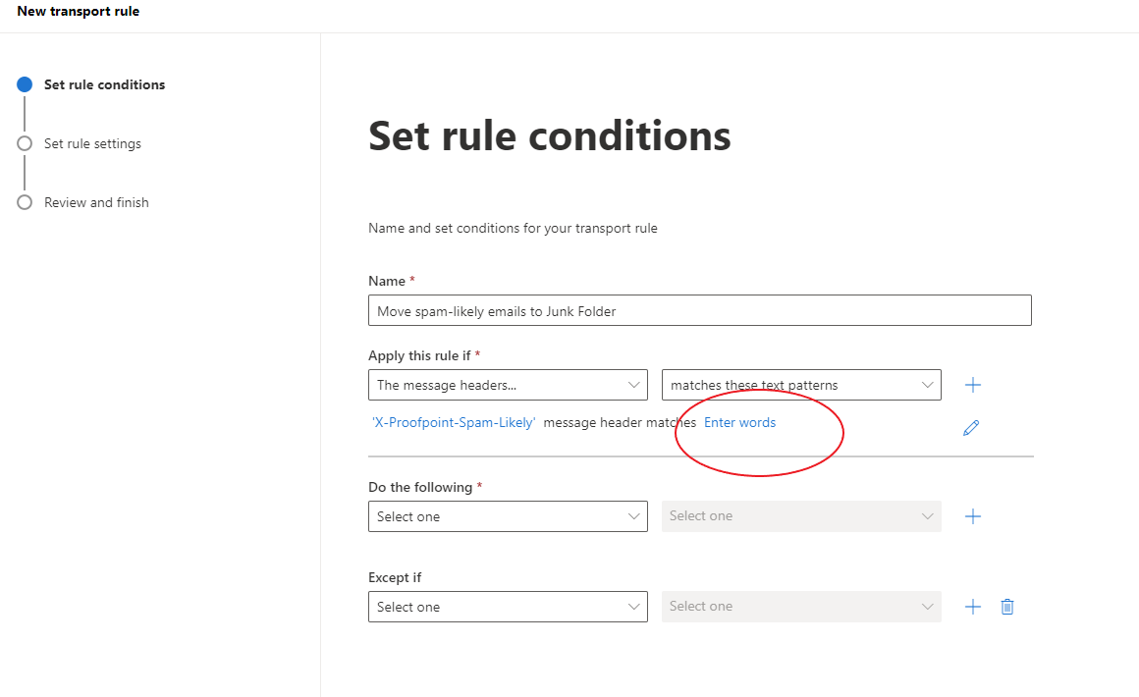
Task: Expand the 'Do the following' Select one dropdown
Action: pos(507,515)
